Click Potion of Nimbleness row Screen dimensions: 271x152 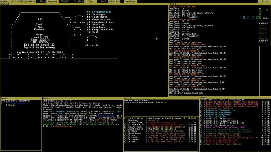tap(235, 112)
